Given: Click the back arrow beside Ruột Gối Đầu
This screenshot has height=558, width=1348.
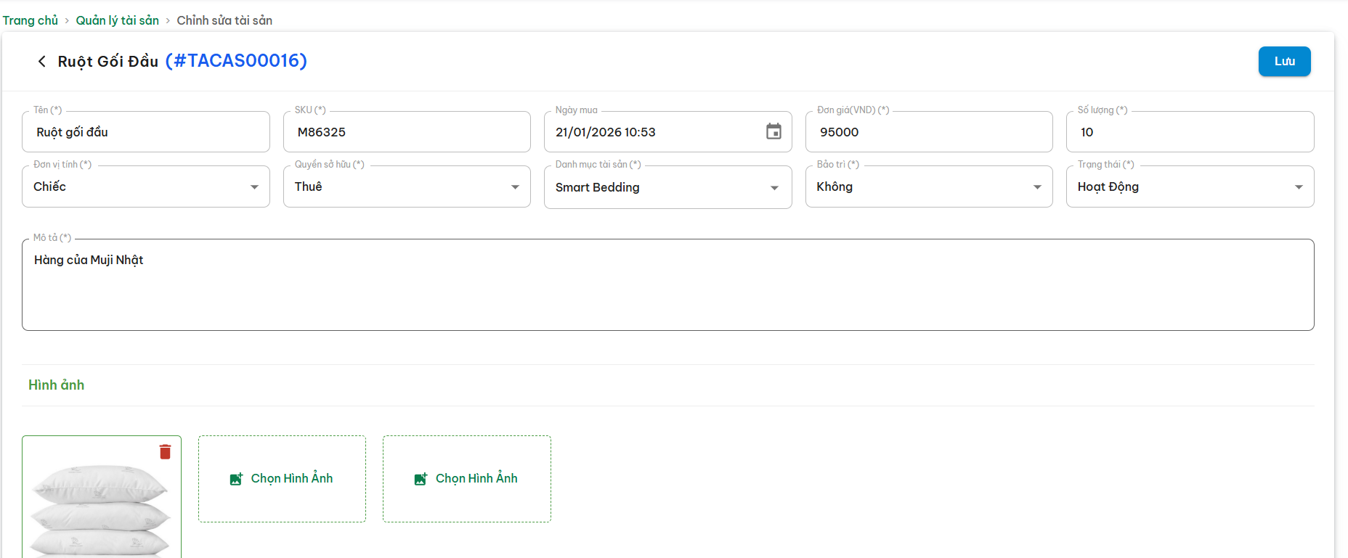Looking at the screenshot, I should point(42,62).
